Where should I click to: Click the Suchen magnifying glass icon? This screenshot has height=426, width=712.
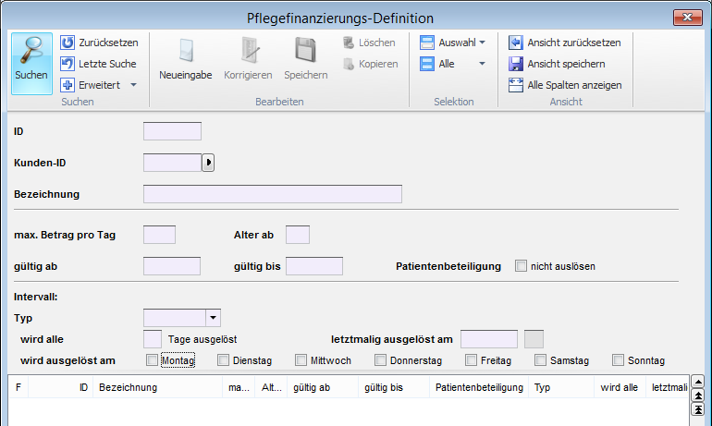31,50
